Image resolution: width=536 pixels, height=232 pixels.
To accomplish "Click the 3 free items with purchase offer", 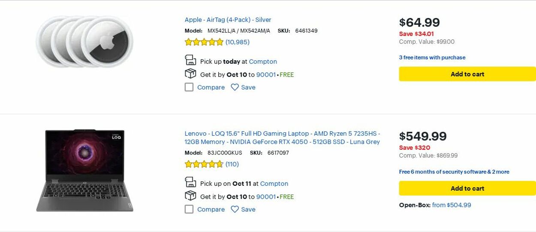I will click(x=432, y=57).
